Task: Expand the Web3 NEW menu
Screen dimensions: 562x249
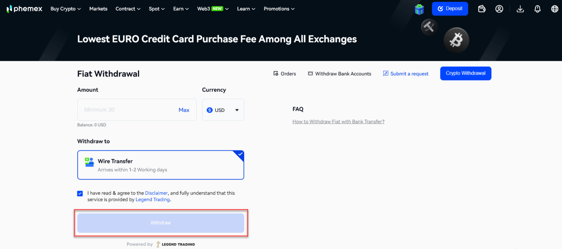Action: click(214, 9)
